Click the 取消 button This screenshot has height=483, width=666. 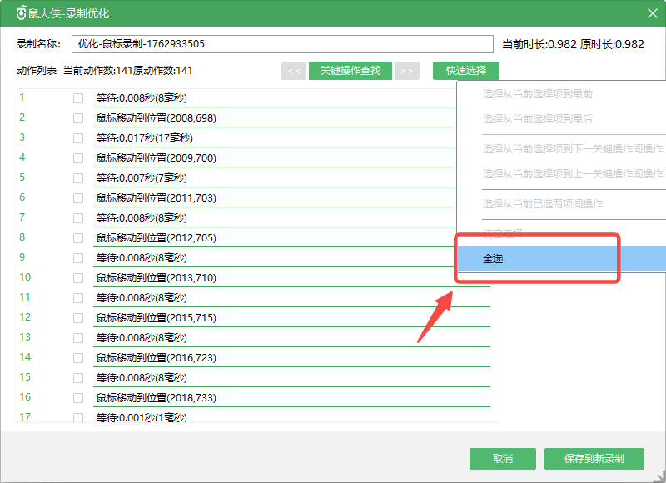(x=502, y=459)
